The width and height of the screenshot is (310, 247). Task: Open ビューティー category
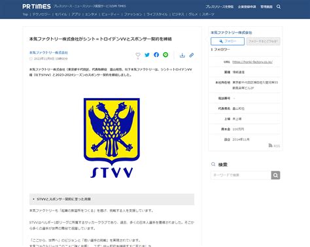point(111,14)
